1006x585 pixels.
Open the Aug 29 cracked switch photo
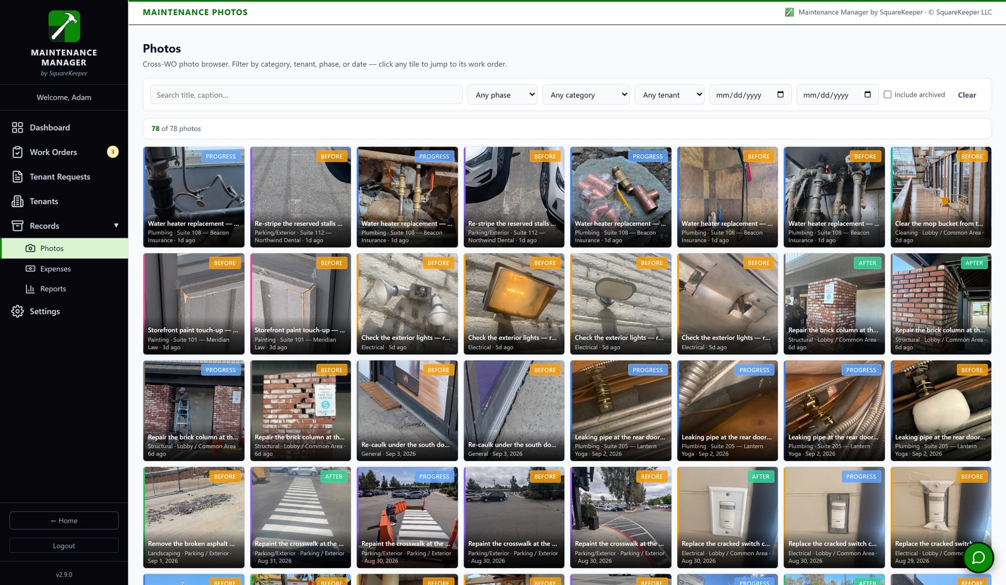(x=941, y=517)
